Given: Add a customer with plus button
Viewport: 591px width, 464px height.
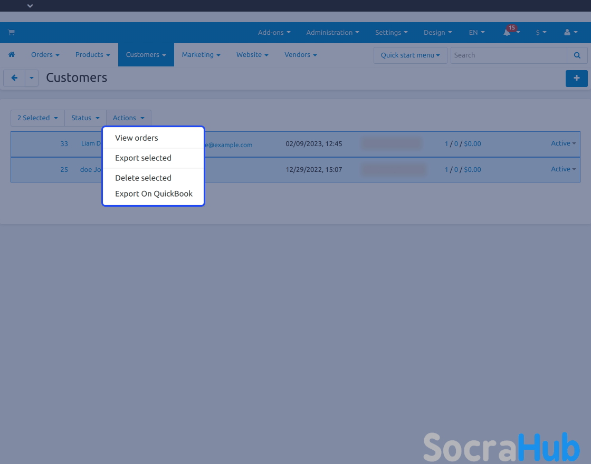Looking at the screenshot, I should pyautogui.click(x=576, y=78).
